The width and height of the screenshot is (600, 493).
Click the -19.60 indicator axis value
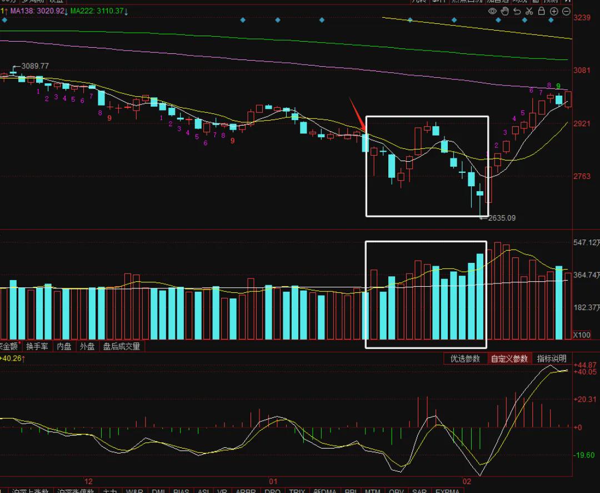(x=584, y=455)
